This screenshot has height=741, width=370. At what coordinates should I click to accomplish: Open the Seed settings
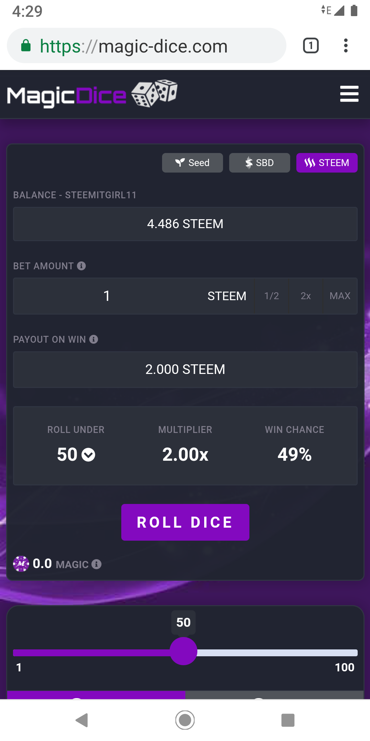click(192, 163)
